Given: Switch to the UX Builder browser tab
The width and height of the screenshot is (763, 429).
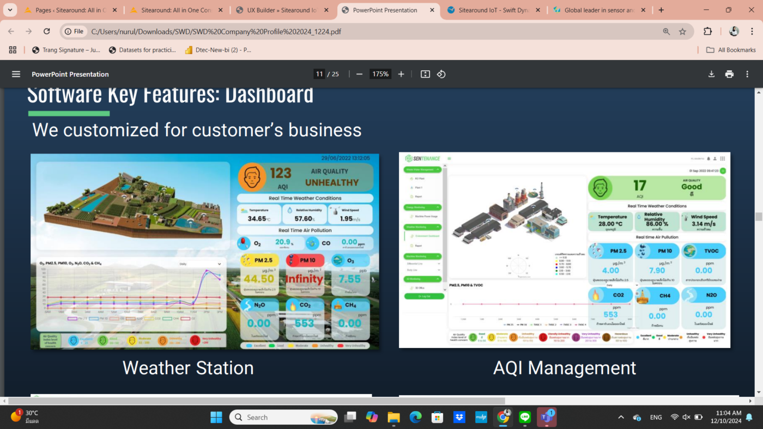Looking at the screenshot, I should coord(283,10).
